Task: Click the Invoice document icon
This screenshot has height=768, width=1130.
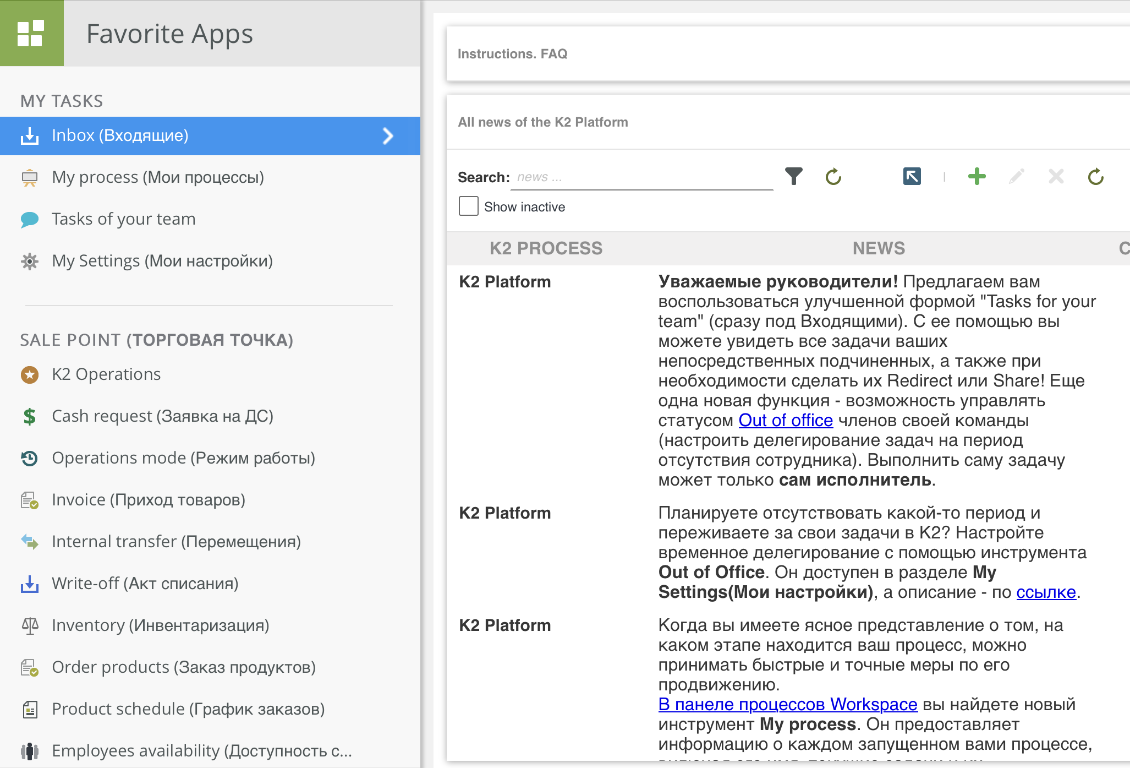Action: [x=30, y=500]
